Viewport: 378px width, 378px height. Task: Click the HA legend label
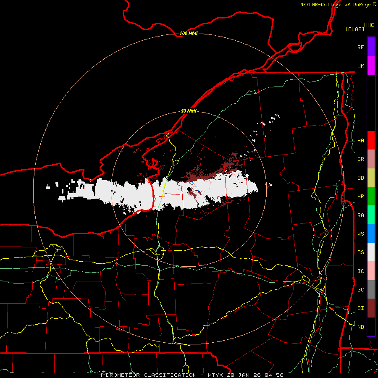coord(360,141)
